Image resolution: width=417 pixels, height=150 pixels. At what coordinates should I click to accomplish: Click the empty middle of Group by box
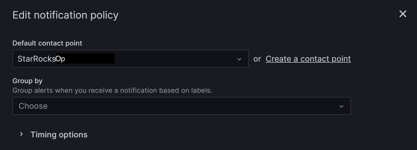(x=192, y=106)
